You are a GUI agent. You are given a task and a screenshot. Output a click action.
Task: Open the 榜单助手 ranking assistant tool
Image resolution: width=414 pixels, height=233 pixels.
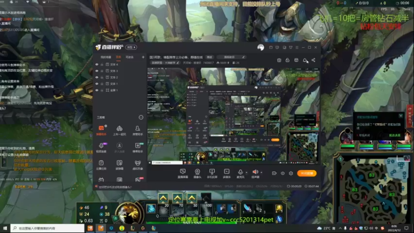pos(138,148)
